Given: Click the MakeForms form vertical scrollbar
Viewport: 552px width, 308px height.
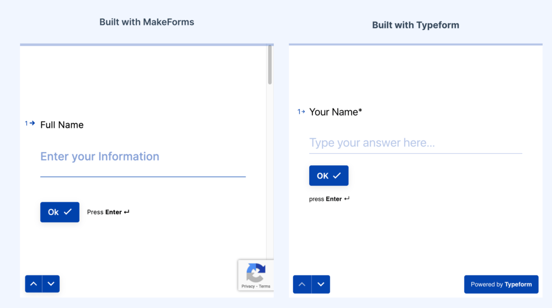Looking at the screenshot, I should pos(270,65).
